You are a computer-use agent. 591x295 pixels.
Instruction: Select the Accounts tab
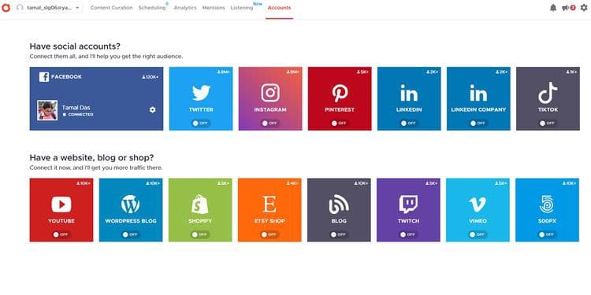pos(279,8)
